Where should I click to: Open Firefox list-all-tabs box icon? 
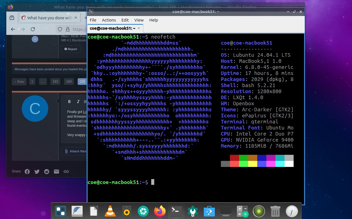[x=12, y=18]
